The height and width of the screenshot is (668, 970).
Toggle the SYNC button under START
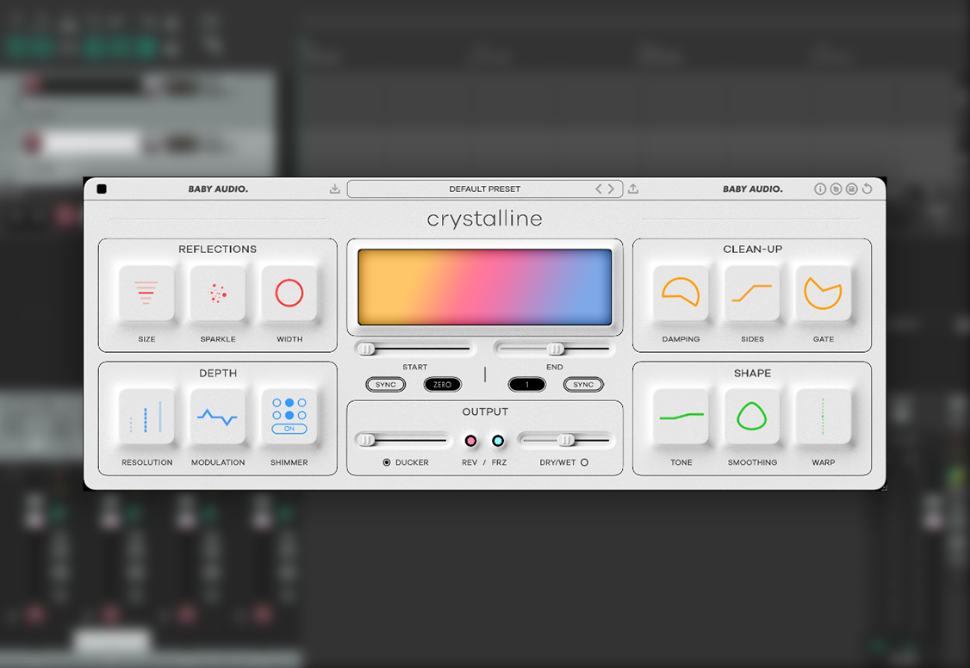[x=385, y=385]
